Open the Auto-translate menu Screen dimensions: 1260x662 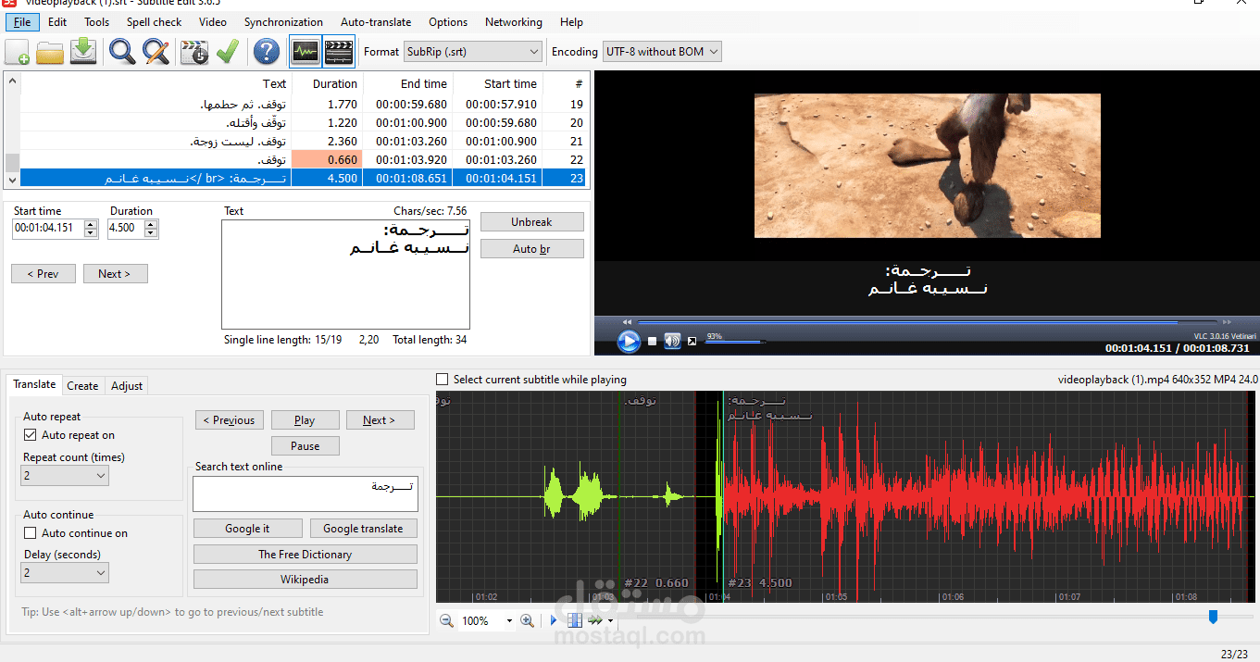pyautogui.click(x=377, y=22)
